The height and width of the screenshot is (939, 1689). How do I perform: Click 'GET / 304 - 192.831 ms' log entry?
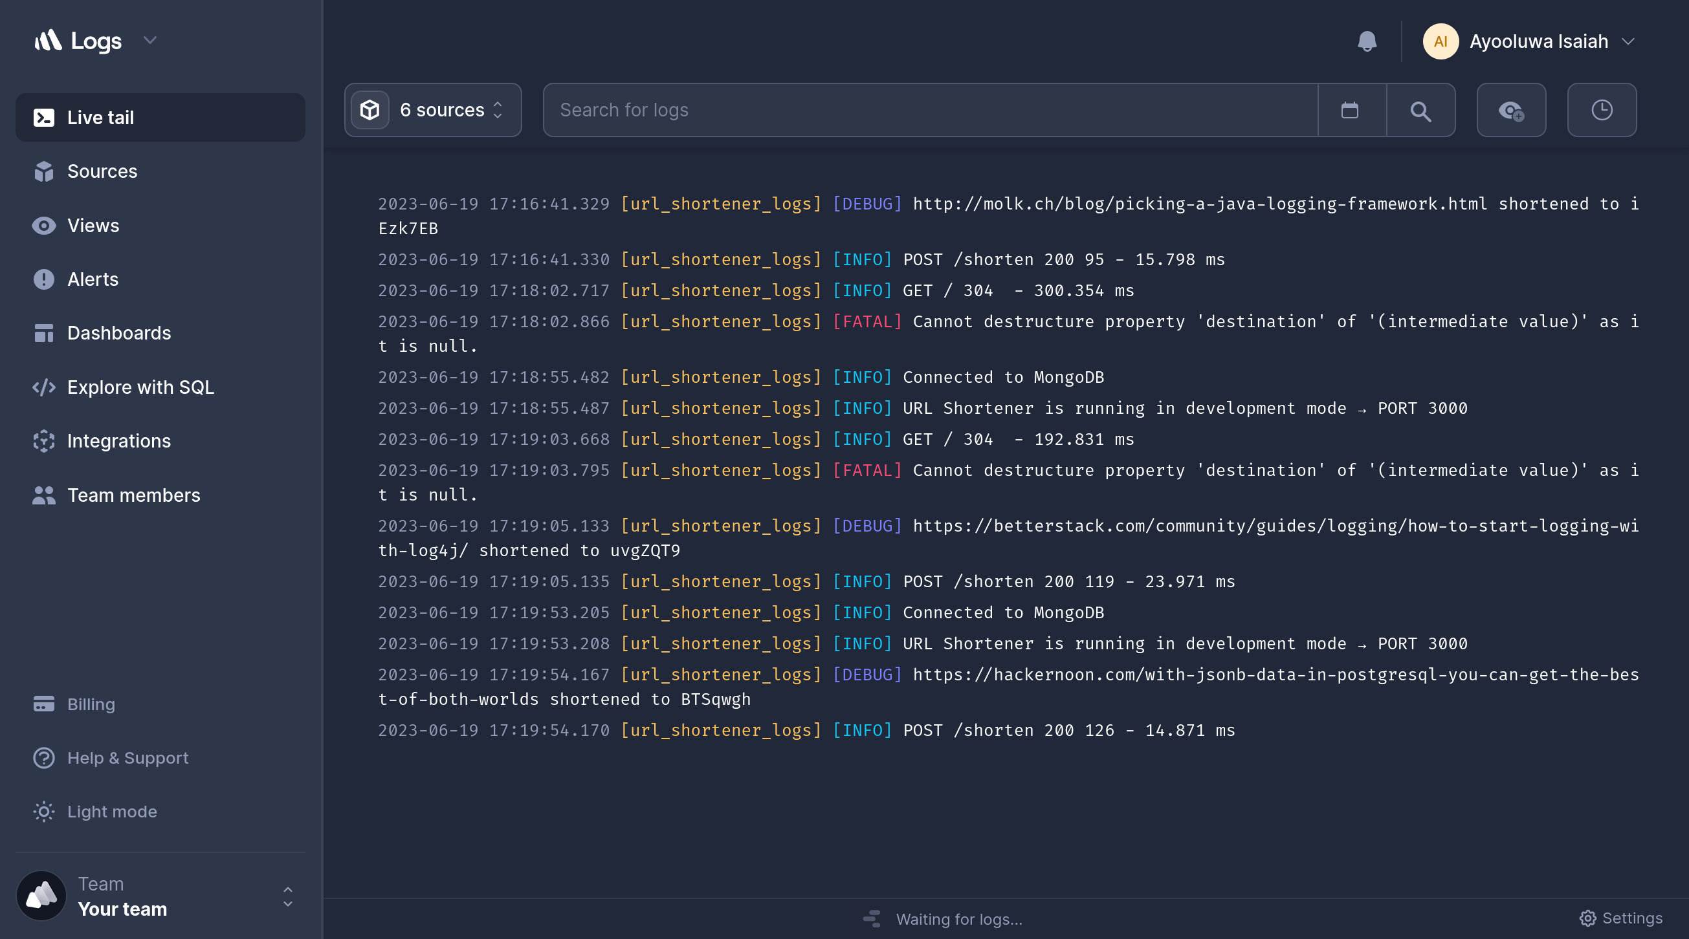(x=1018, y=439)
